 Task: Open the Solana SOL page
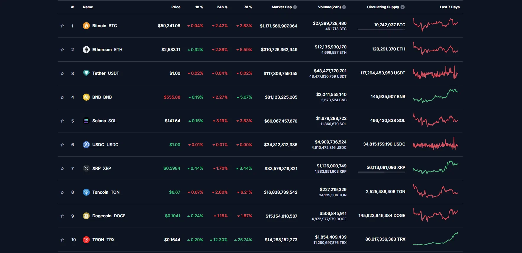104,121
